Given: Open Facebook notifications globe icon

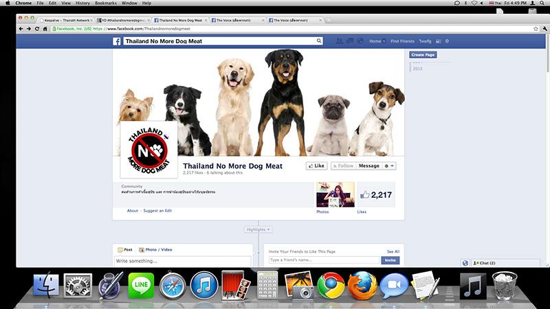Looking at the screenshot, I should (x=360, y=41).
